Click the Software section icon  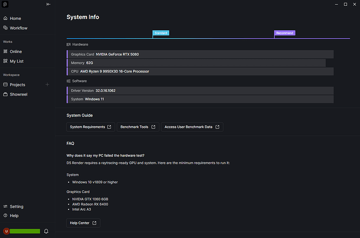point(68,81)
